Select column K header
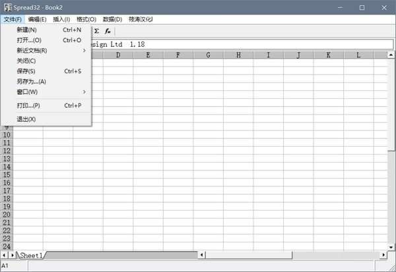This screenshot has width=396, height=272. pyautogui.click(x=328, y=55)
